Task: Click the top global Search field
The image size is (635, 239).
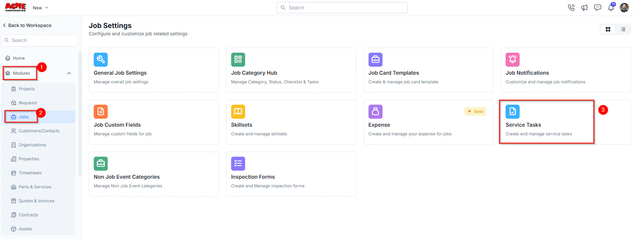Action: pyautogui.click(x=342, y=8)
